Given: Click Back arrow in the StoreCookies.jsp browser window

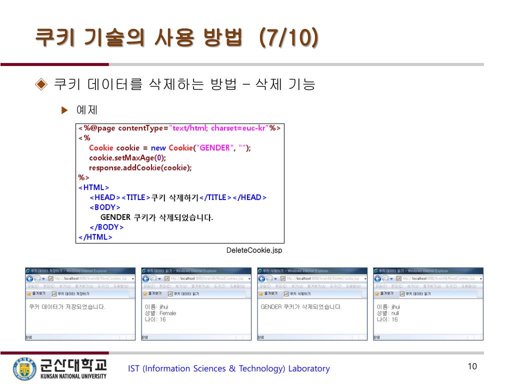Looking at the screenshot, I should coord(29,279).
